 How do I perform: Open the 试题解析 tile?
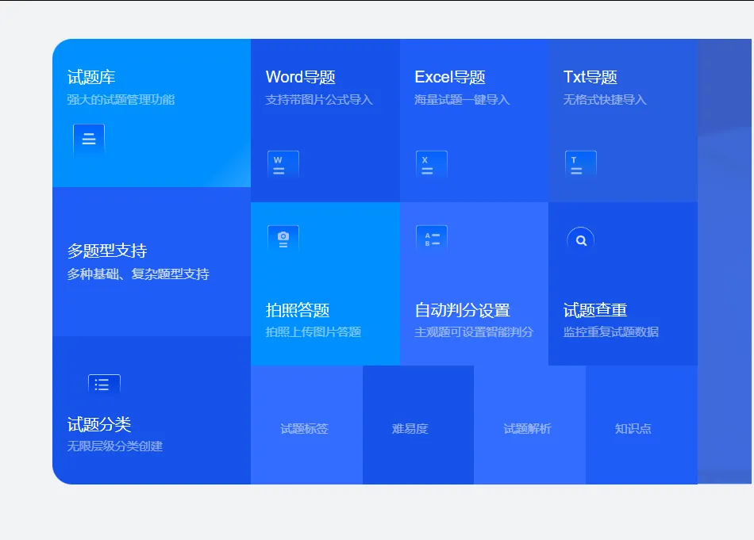pyautogui.click(x=528, y=428)
